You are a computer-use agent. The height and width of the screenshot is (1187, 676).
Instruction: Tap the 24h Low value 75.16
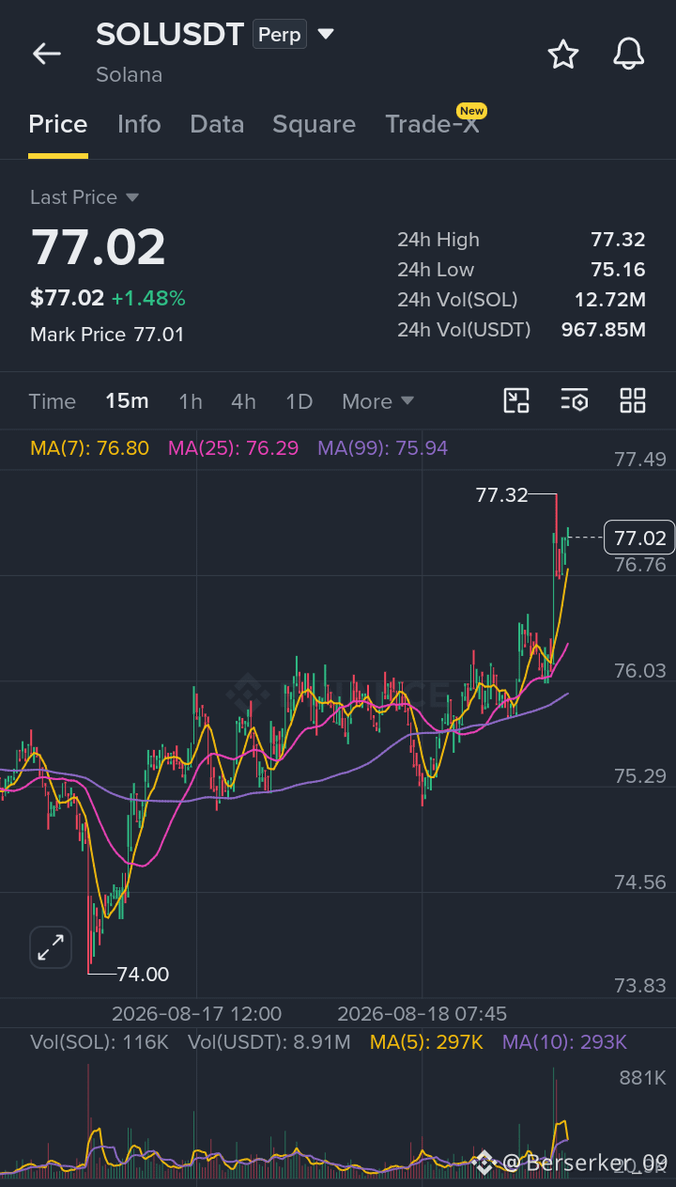pyautogui.click(x=618, y=270)
